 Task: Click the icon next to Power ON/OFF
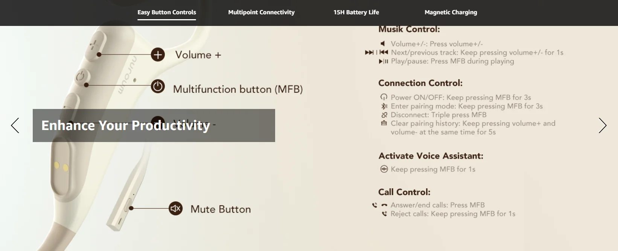coord(384,97)
